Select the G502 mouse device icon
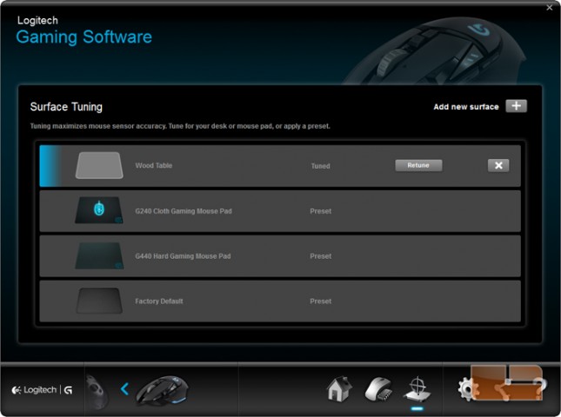Viewport: 561px width, 417px height. pyautogui.click(x=162, y=390)
